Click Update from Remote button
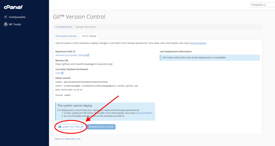This screenshot has height=146, width=275. coord(71,127)
